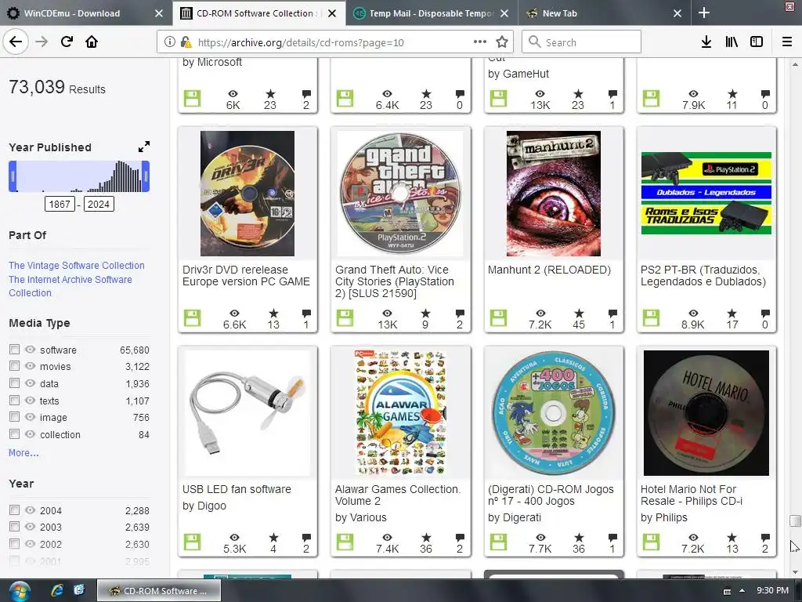Check the movies media type box
This screenshot has width=802, height=602.
(x=14, y=366)
